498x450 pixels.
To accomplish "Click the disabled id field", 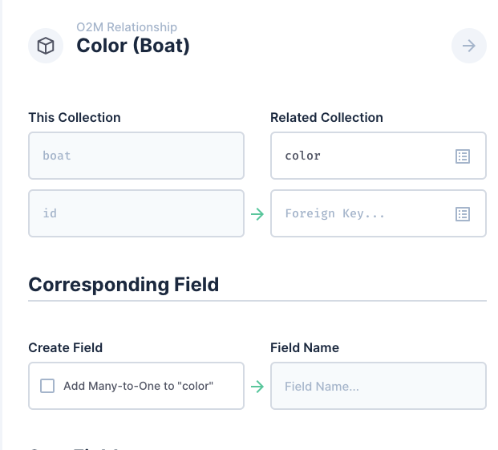I will click(x=136, y=214).
